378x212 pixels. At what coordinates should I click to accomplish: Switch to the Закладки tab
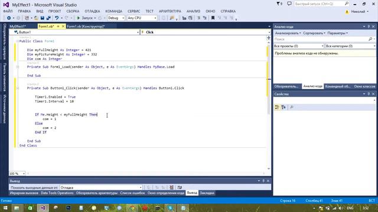[x=207, y=193]
